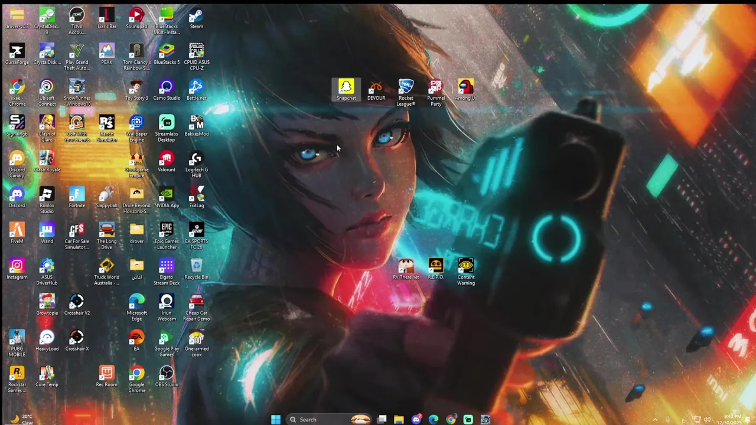
Task: Select the Streamlabs Desktop icon
Action: pos(167,129)
